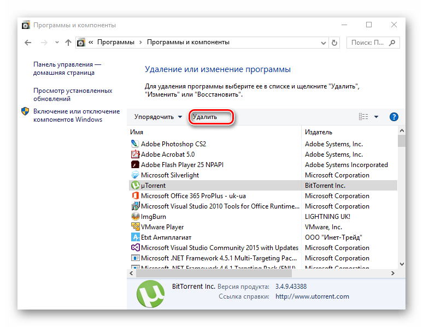Open Панель управления домашняя страница link

coord(67,68)
